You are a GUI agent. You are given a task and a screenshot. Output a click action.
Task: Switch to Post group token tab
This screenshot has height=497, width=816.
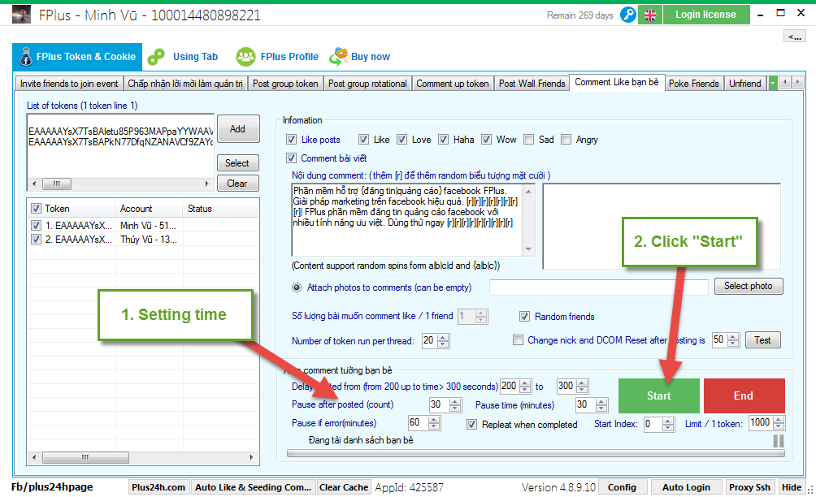pyautogui.click(x=285, y=83)
